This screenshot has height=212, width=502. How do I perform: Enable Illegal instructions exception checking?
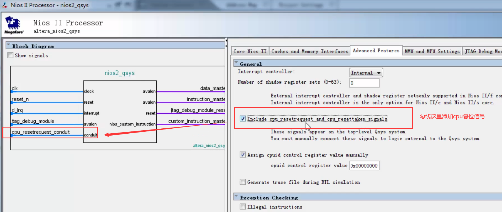(x=243, y=207)
